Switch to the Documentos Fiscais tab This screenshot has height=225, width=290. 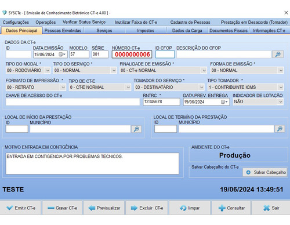(x=229, y=31)
